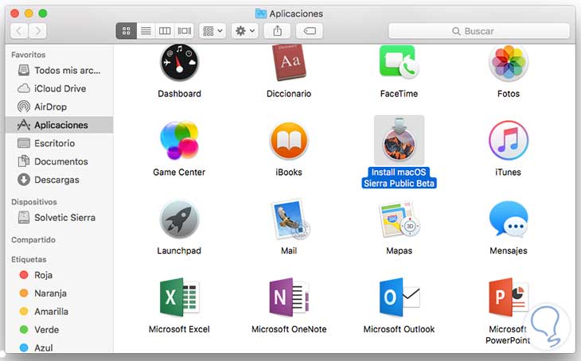Click the Compartido sidebar section header
The image size is (581, 361).
click(33, 239)
